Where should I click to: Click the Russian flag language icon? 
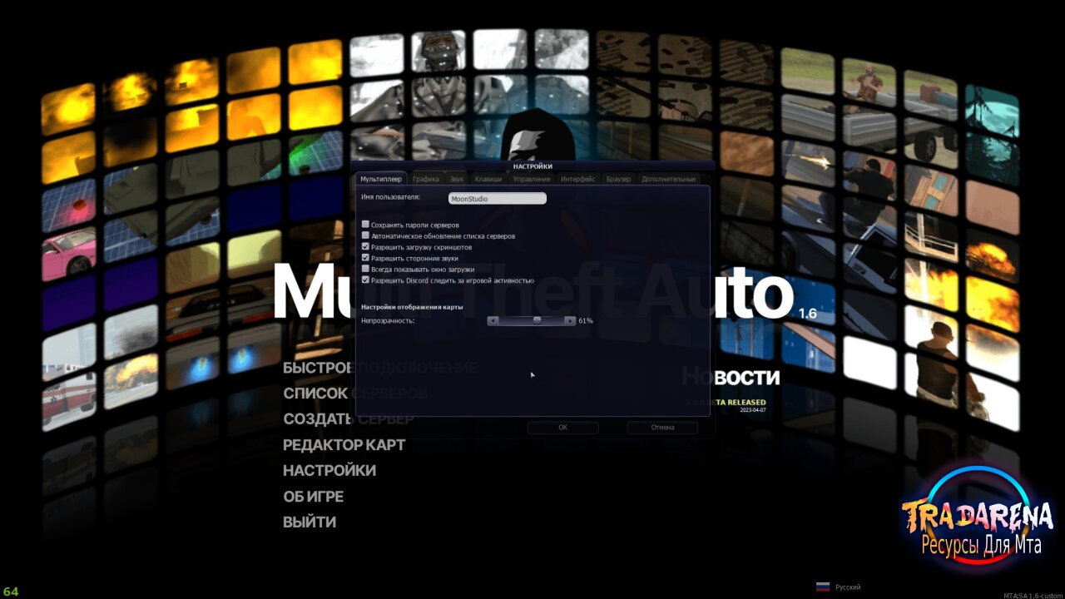[823, 587]
